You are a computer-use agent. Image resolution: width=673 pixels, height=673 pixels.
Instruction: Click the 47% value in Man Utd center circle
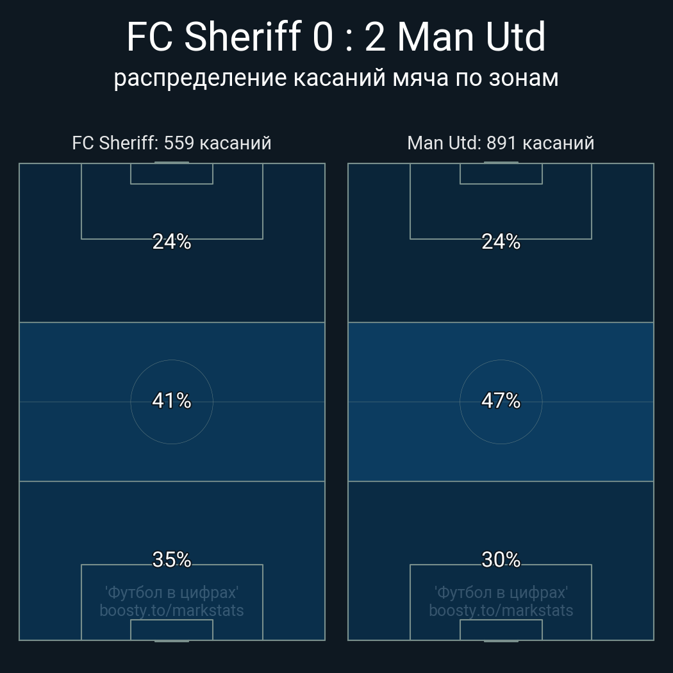pyautogui.click(x=501, y=401)
